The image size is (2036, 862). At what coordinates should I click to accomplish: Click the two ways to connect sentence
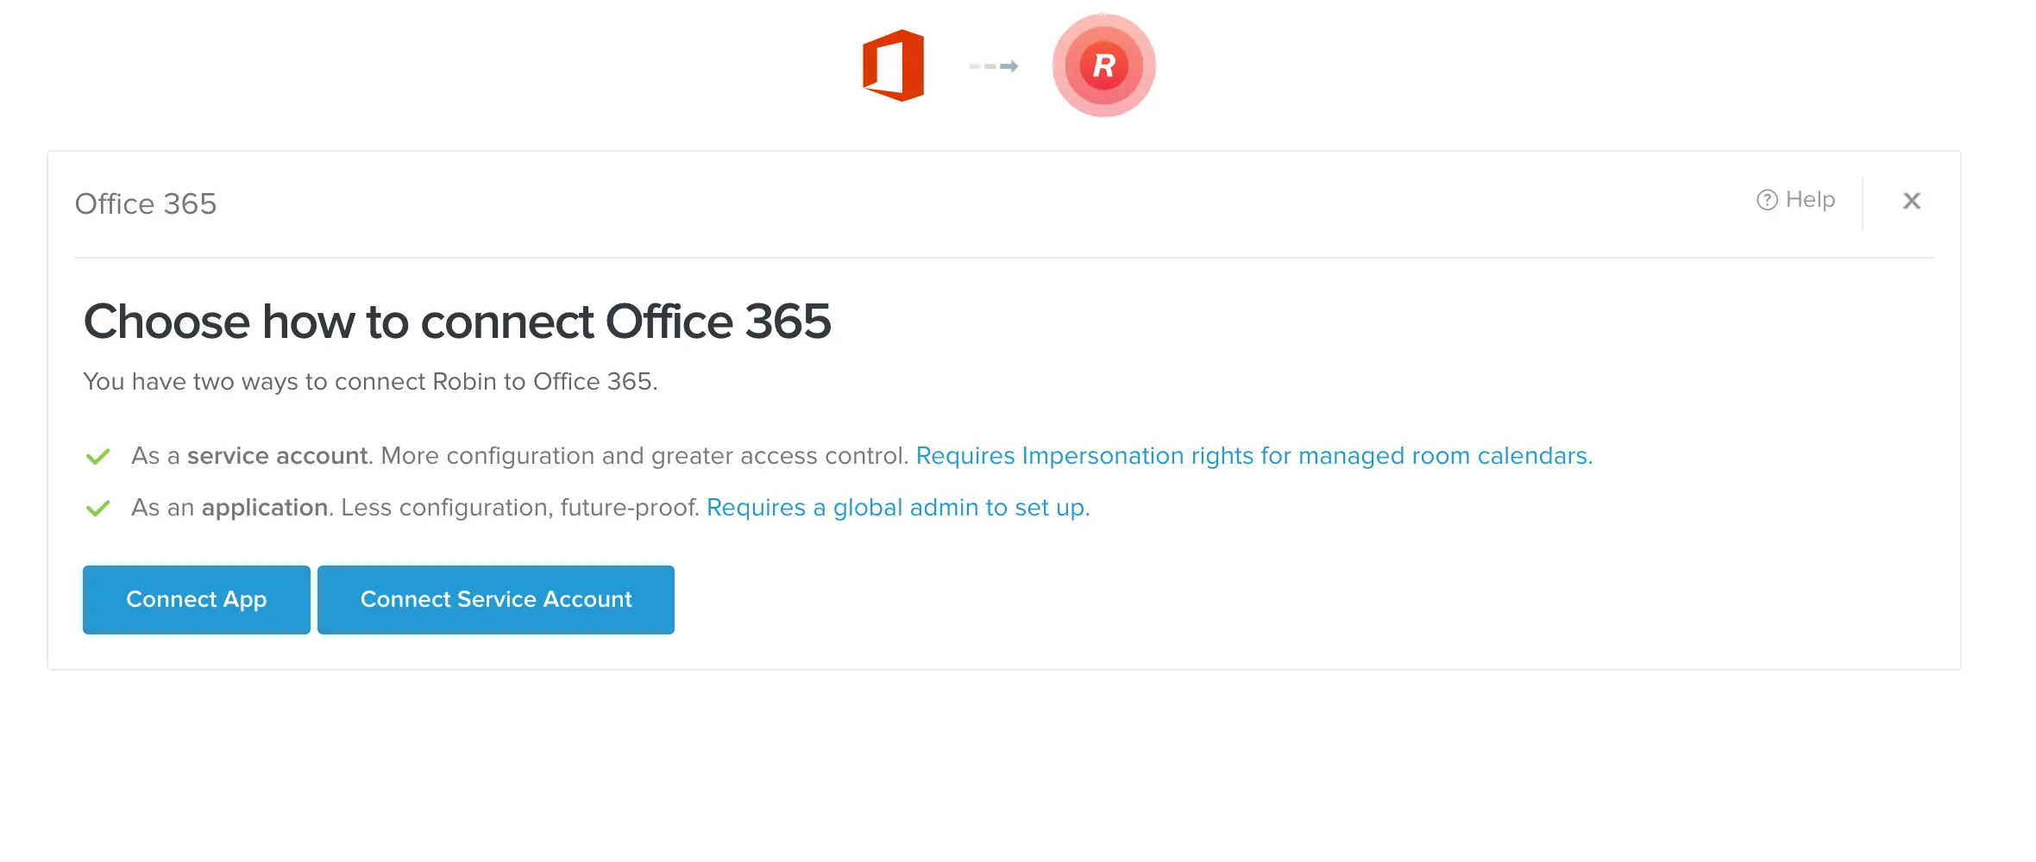[x=370, y=381]
